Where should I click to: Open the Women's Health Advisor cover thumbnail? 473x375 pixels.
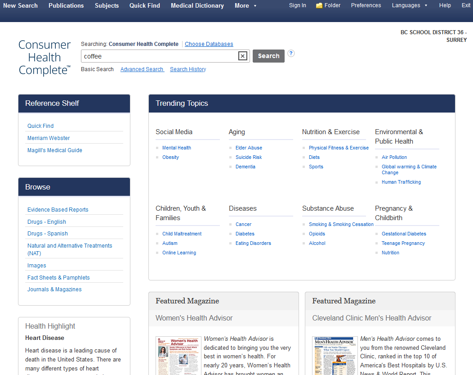pos(178,356)
